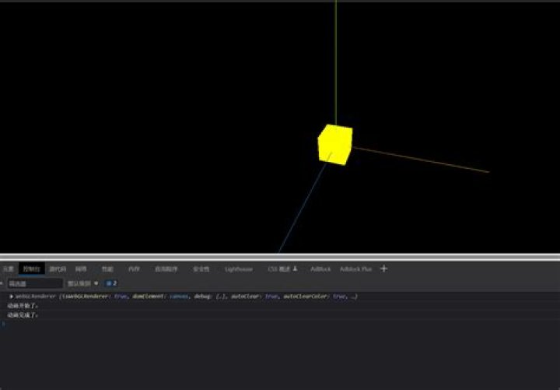Click the 动画完成了 console message
Screen dimensions: 560x390
[x=23, y=315]
